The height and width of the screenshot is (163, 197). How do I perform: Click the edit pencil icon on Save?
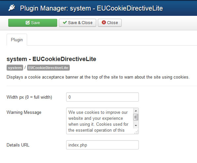[x=28, y=22]
